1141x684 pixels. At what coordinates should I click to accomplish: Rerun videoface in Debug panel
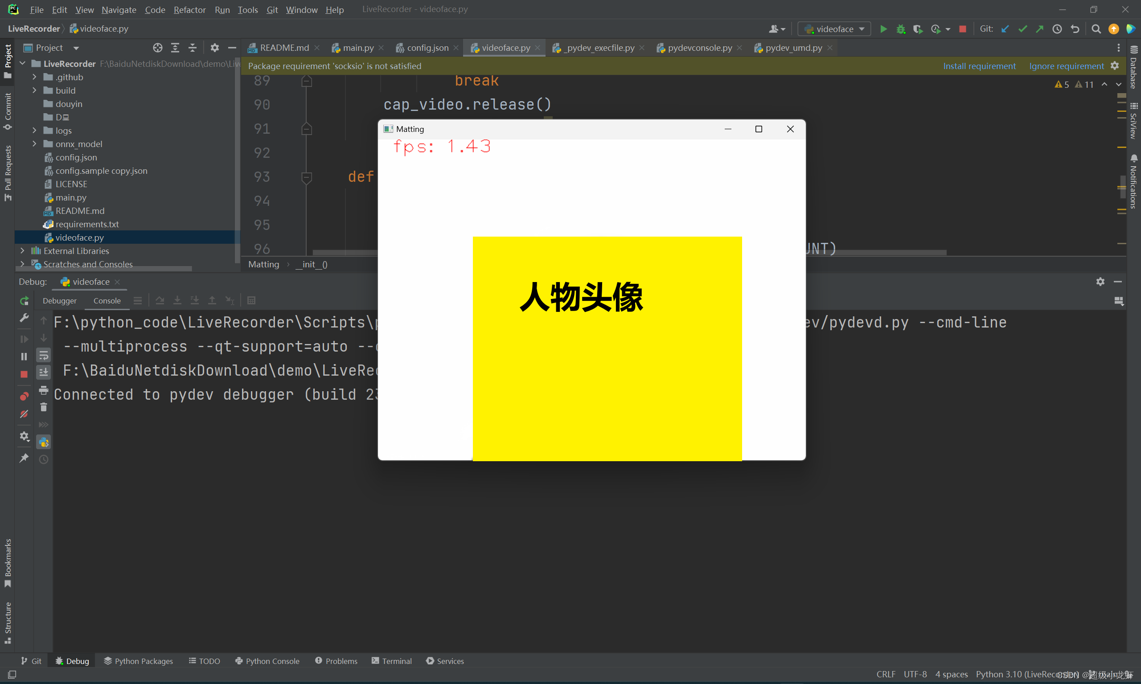tap(24, 301)
